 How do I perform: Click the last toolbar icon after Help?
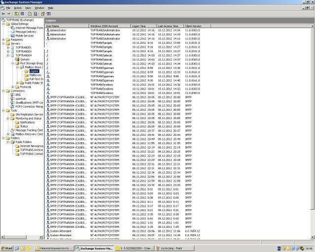pos(49,14)
